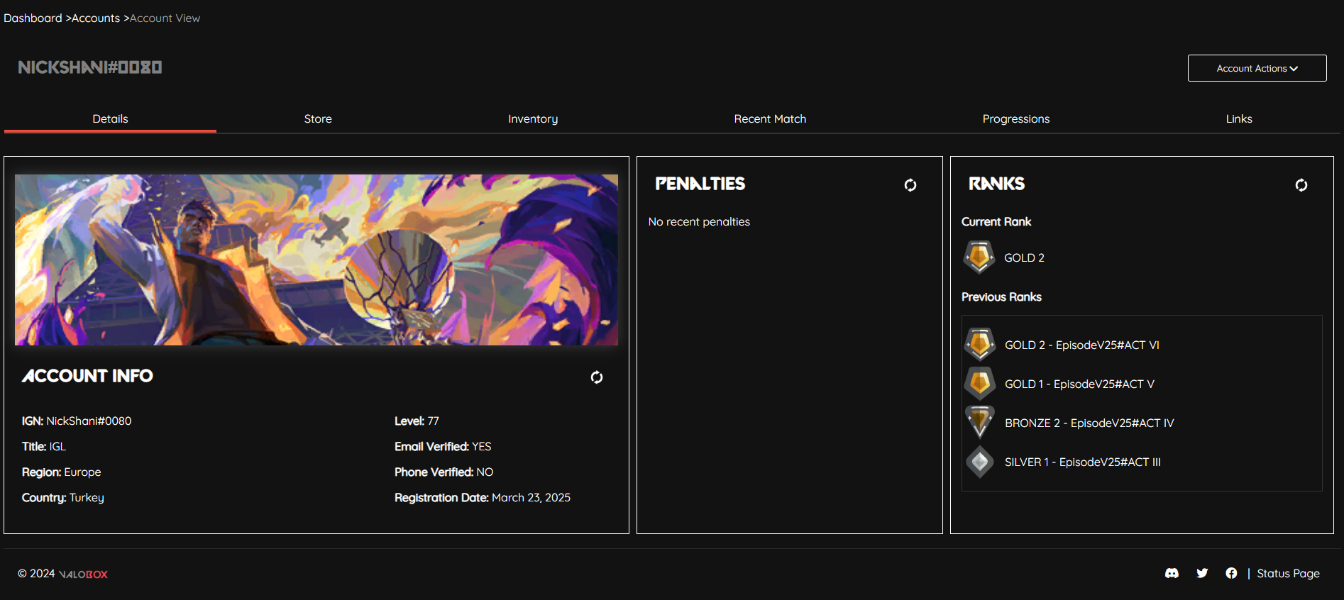Viewport: 1344px width, 600px height.
Task: Open the Account Actions dropdown
Action: (x=1257, y=68)
